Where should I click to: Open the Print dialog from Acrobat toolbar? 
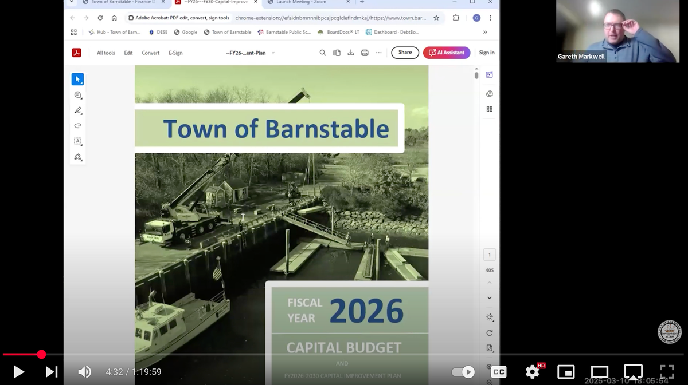pyautogui.click(x=364, y=53)
